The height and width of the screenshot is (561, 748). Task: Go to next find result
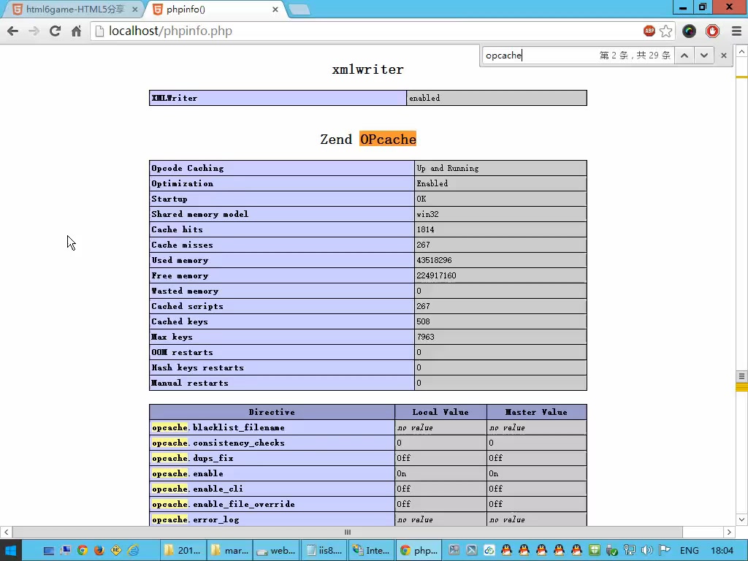pyautogui.click(x=703, y=56)
